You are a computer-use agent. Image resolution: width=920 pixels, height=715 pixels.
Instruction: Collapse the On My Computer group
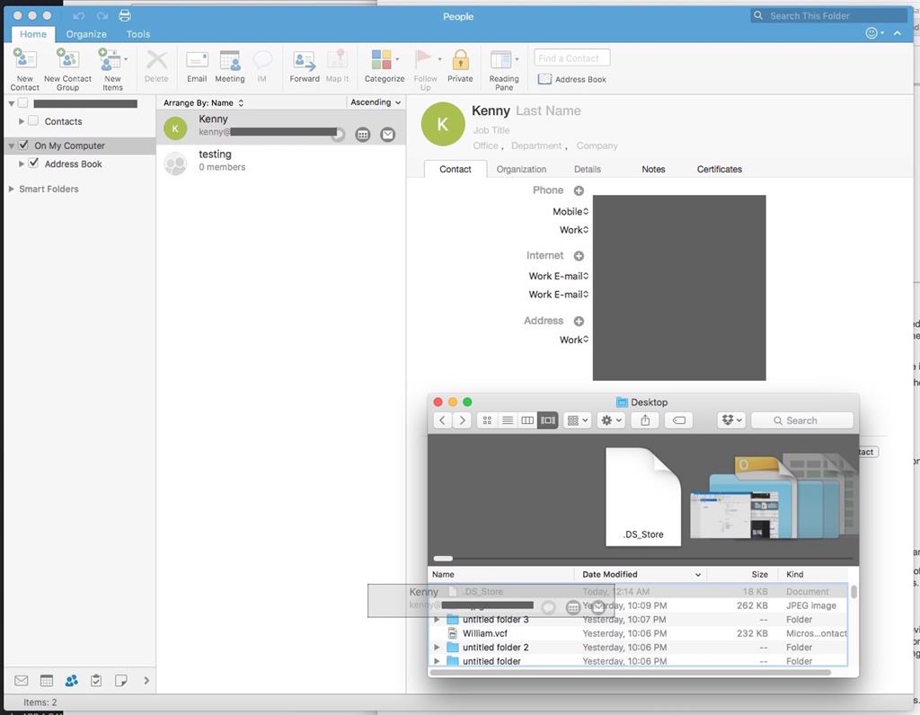click(x=11, y=146)
